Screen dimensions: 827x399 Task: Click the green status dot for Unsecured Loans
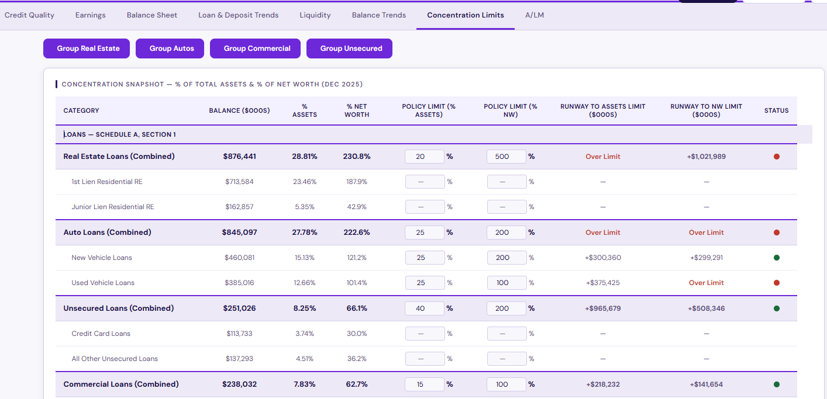(x=776, y=308)
